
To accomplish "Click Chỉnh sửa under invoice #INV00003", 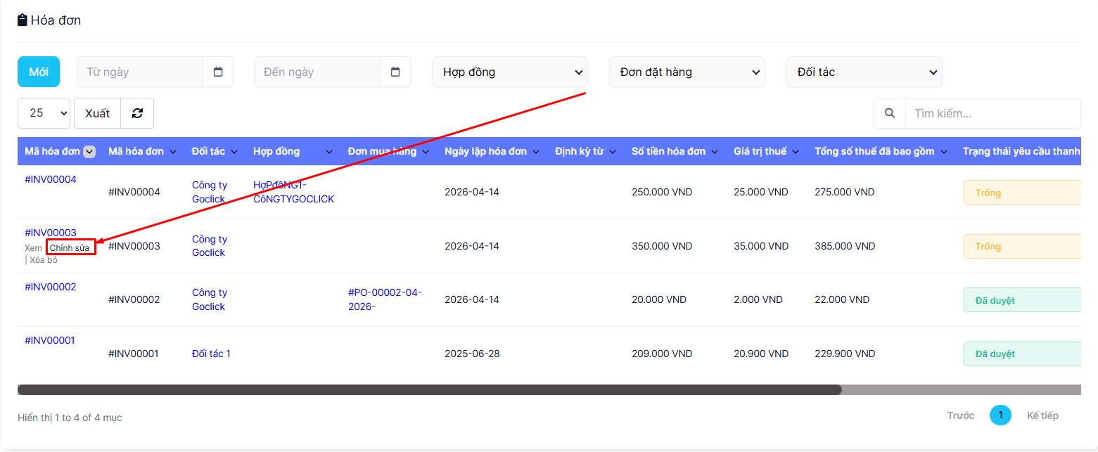I will click(70, 247).
